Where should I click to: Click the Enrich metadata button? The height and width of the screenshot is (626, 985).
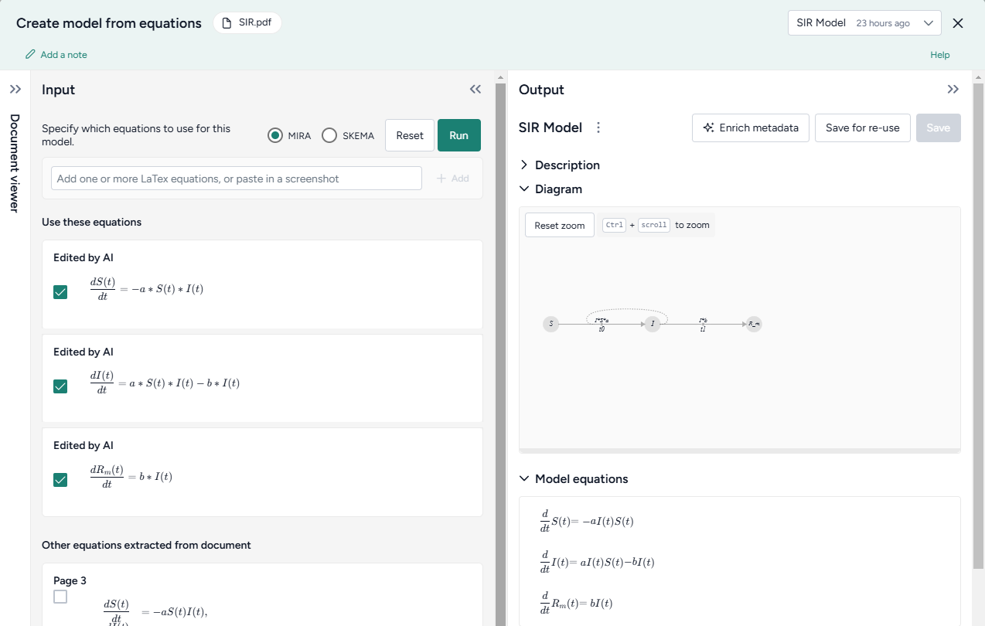click(750, 128)
